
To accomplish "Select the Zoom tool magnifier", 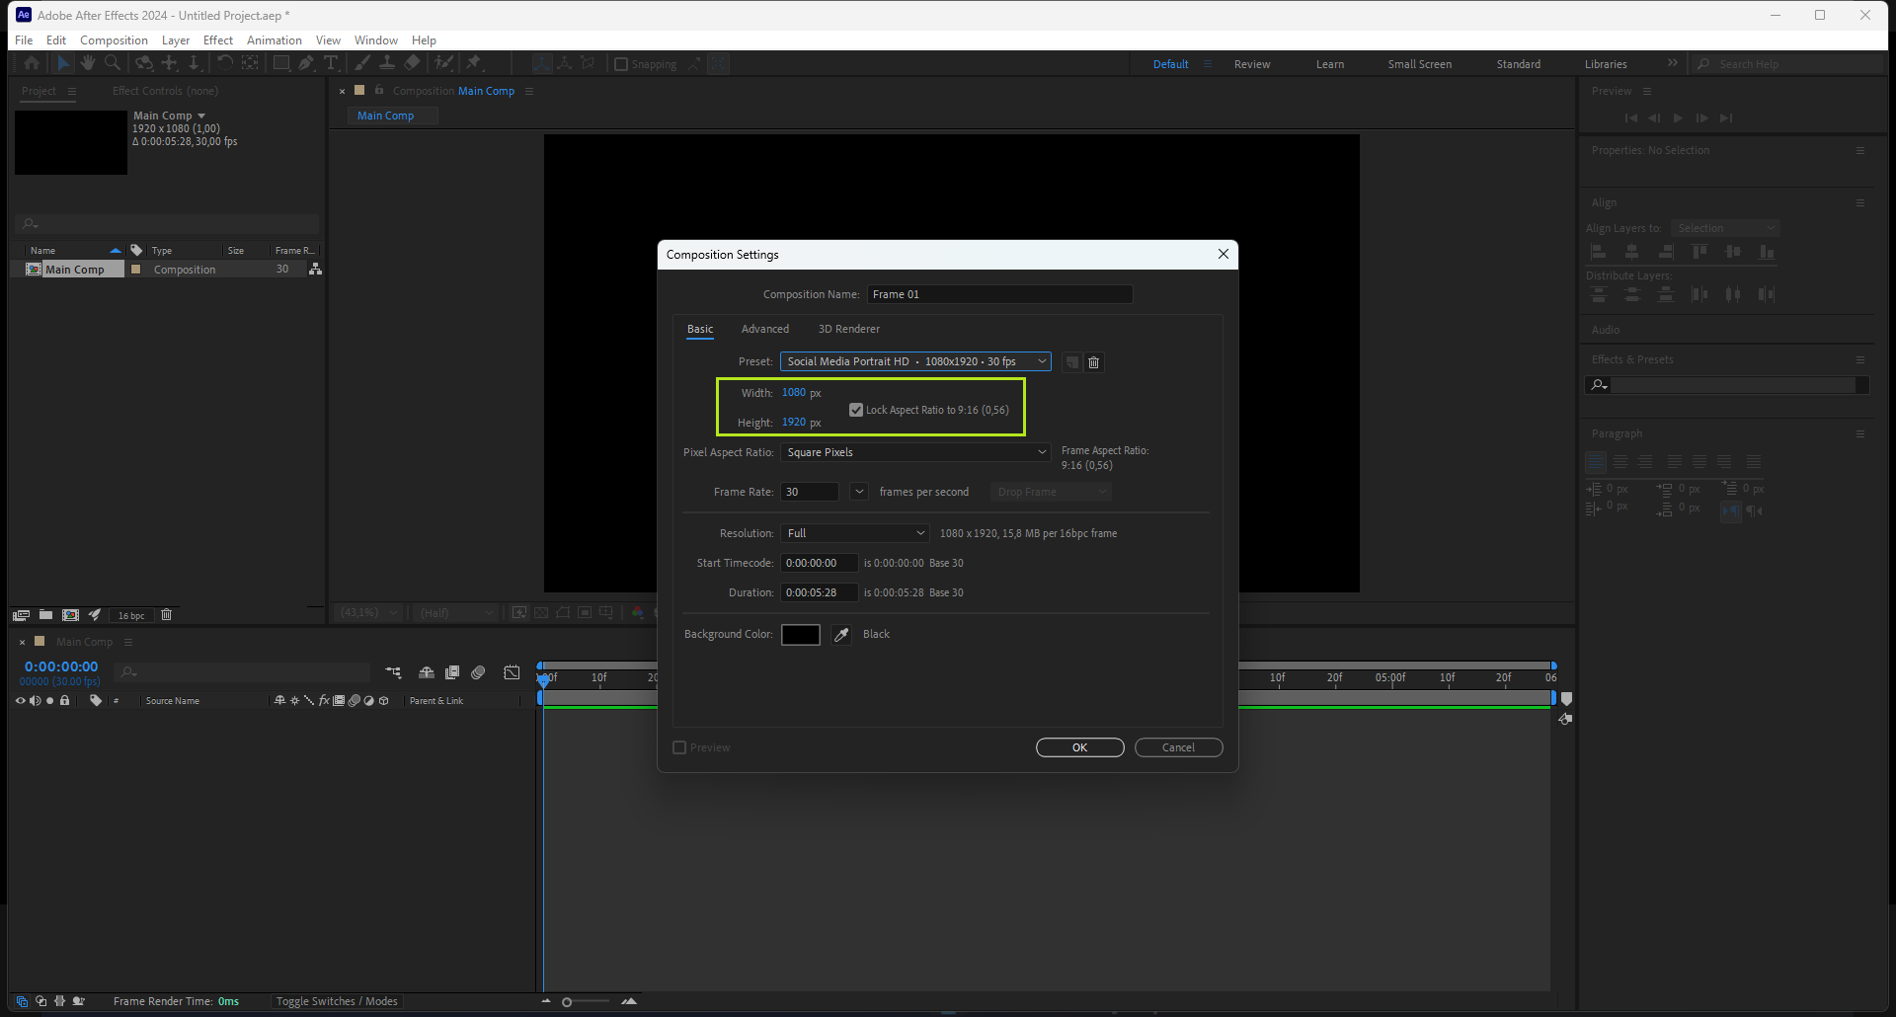I will pos(113,63).
